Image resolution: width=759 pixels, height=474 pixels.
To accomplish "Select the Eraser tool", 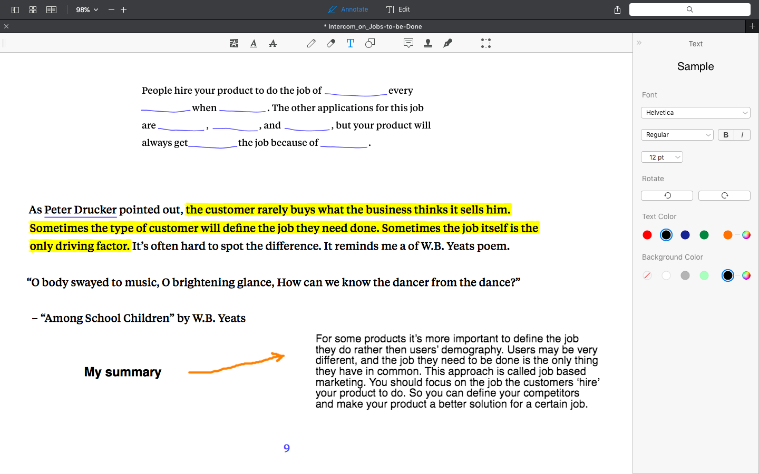I will tap(331, 43).
